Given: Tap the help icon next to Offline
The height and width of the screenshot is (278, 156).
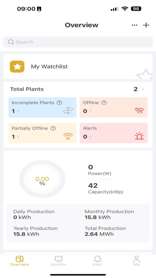Looking at the screenshot, I should pos(104,103).
